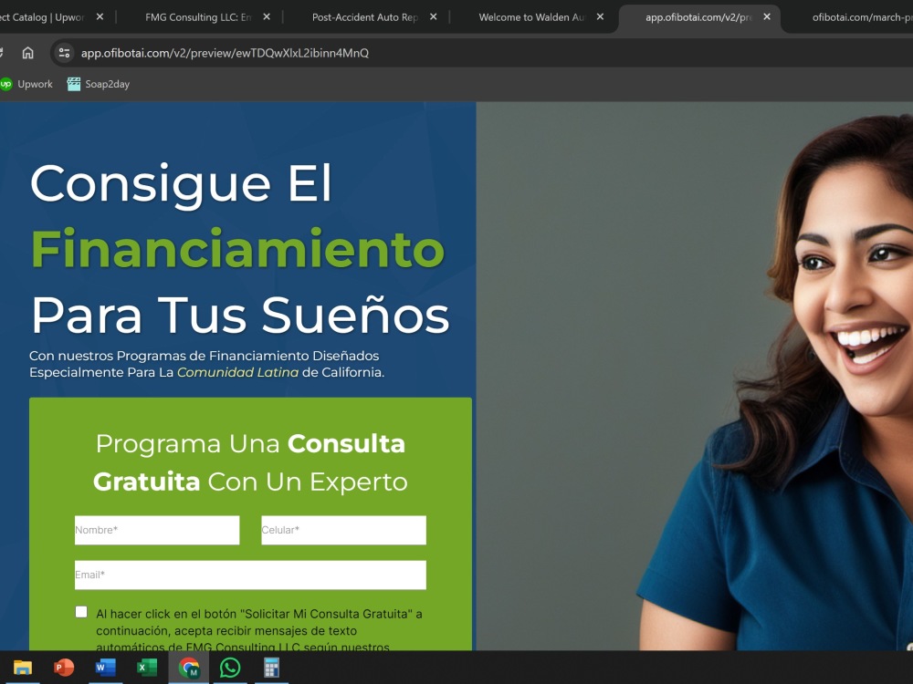Launch PowerPoint from taskbar
The height and width of the screenshot is (684, 913).
[64, 668]
